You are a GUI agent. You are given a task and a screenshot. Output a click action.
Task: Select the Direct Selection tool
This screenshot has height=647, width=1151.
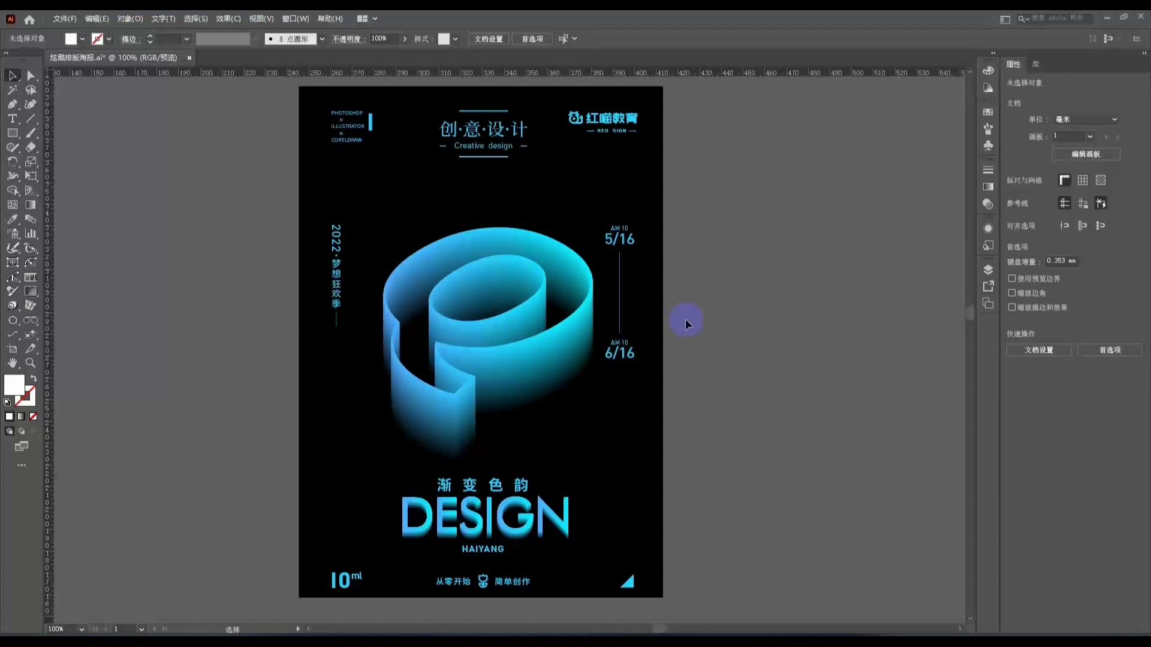(31, 75)
